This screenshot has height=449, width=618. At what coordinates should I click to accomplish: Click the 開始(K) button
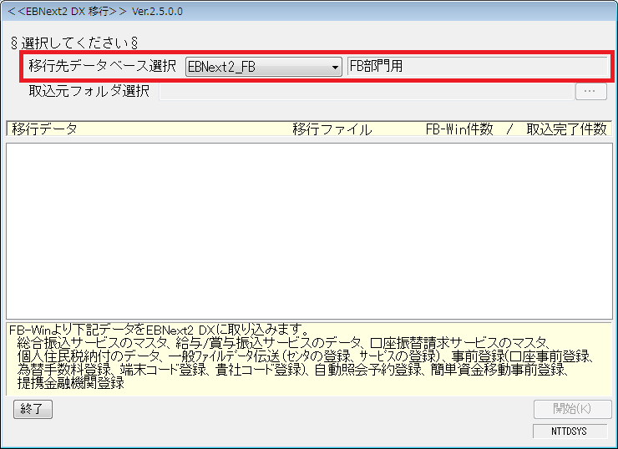[572, 409]
